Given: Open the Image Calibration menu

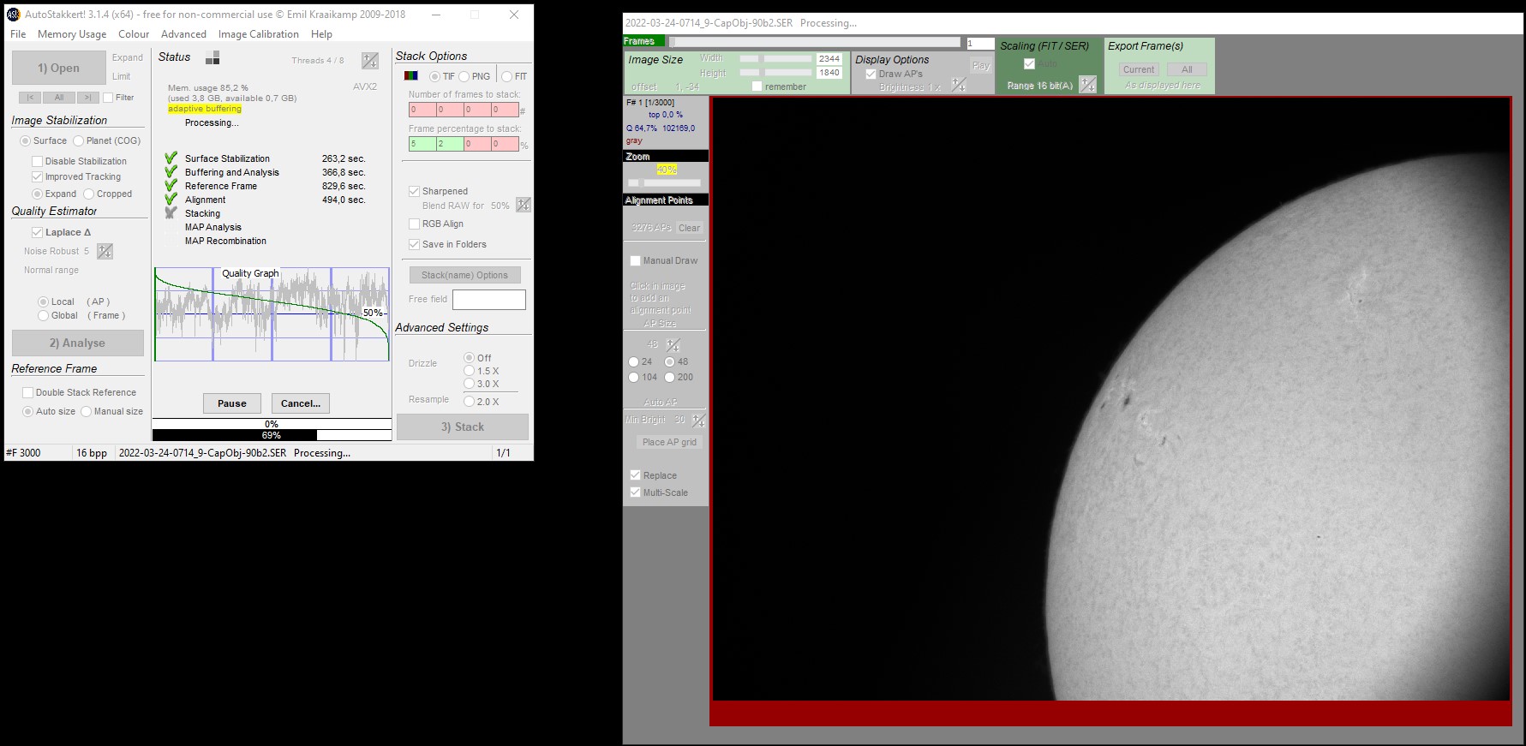Looking at the screenshot, I should coord(259,34).
